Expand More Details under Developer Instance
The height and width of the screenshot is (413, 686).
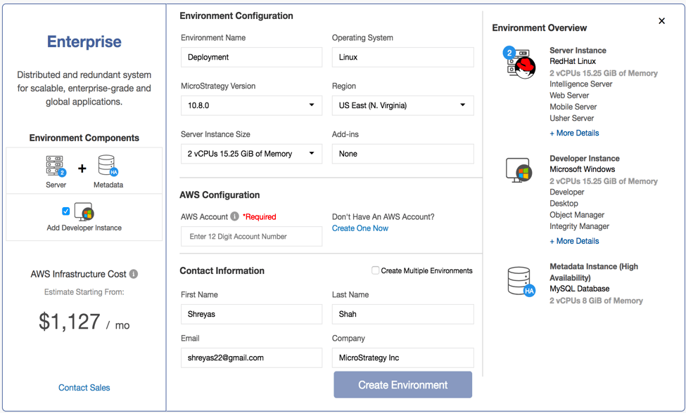(574, 241)
